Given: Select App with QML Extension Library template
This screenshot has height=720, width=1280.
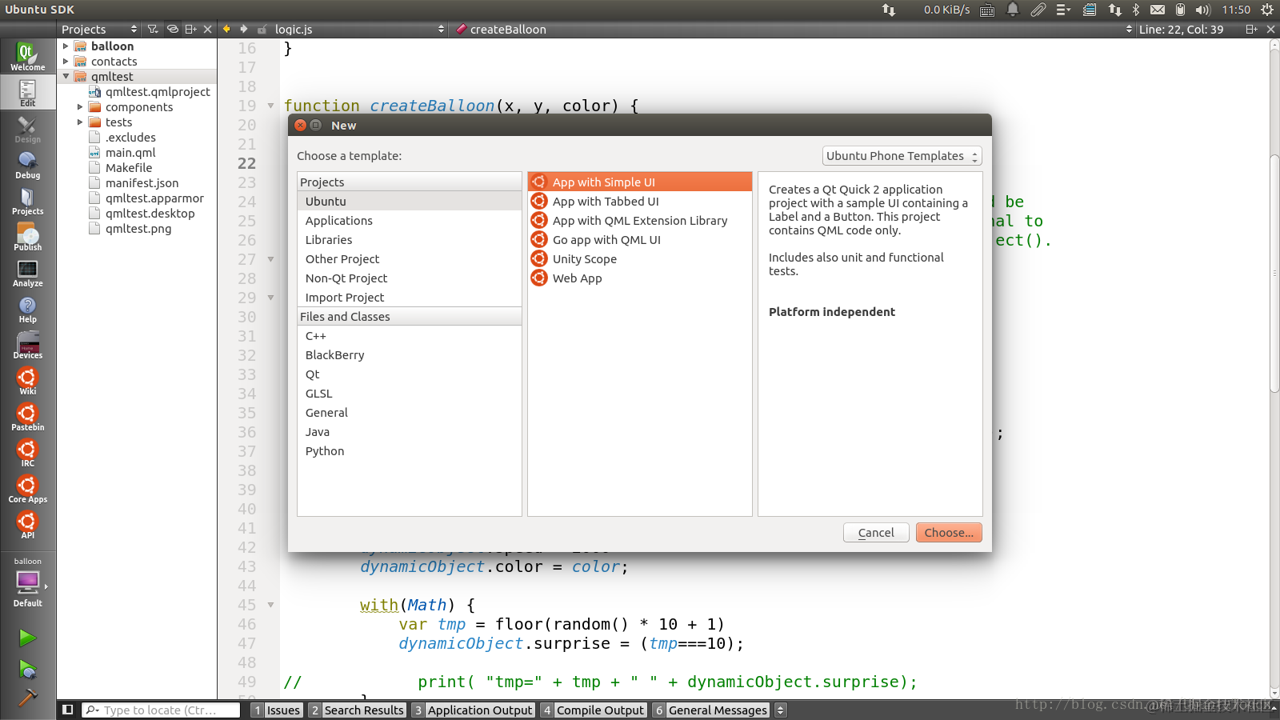Looking at the screenshot, I should (x=640, y=221).
